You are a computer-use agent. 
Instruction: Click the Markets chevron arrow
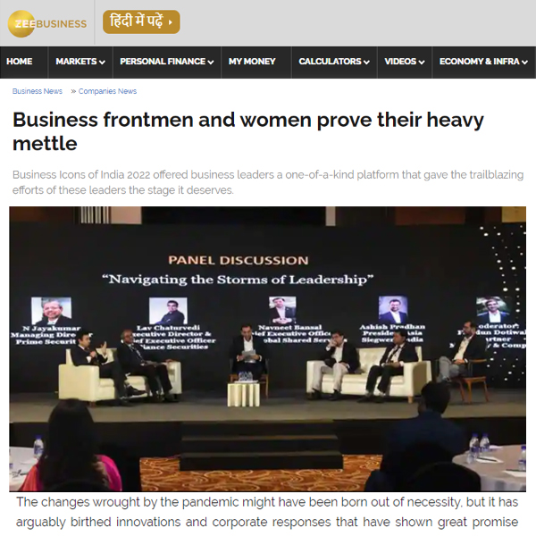pos(102,63)
